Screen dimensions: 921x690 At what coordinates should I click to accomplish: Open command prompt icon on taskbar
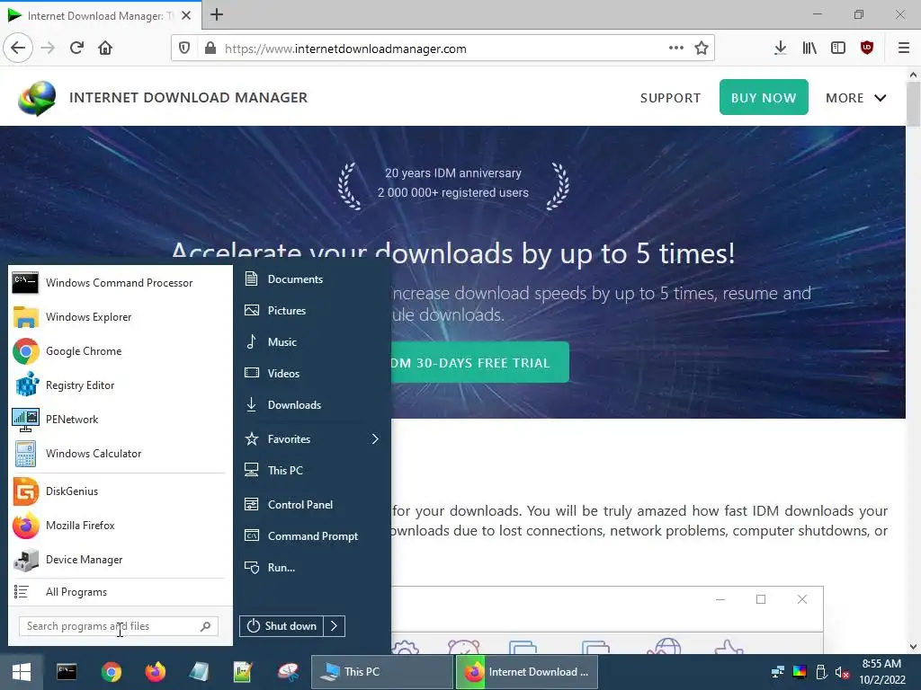click(x=67, y=672)
